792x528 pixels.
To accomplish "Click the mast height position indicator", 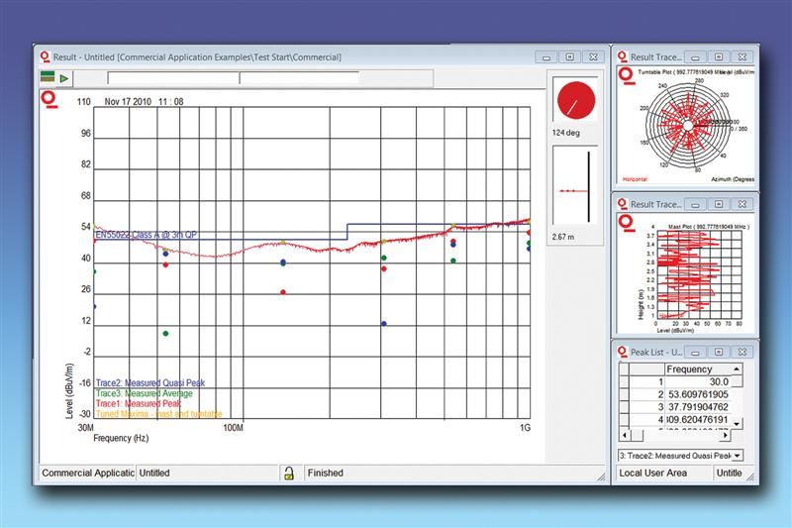I will tap(575, 187).
